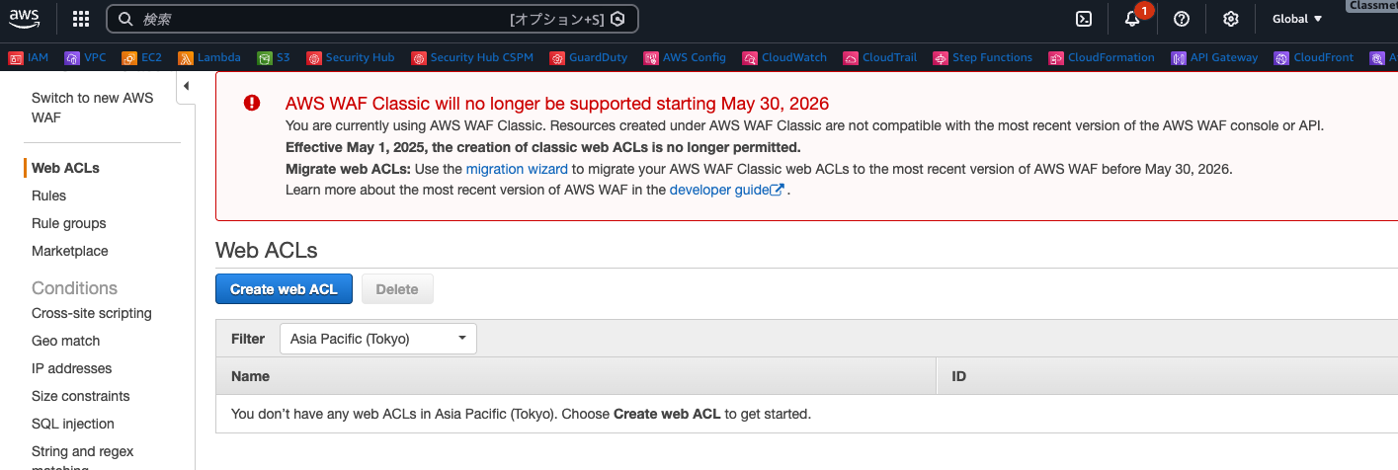Viewport: 1398px width, 470px height.
Task: Launch CloudShell from the top bar
Action: tap(1084, 19)
